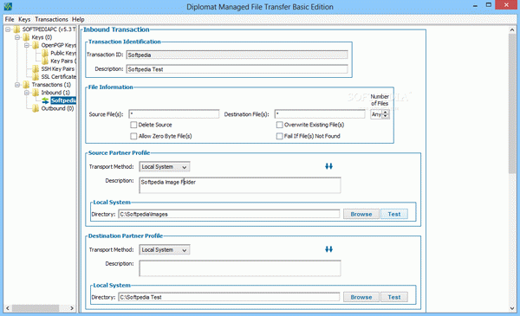This screenshot has width=520, height=316.
Task: Click the scroll down arrow of main panel
Action: [x=512, y=308]
